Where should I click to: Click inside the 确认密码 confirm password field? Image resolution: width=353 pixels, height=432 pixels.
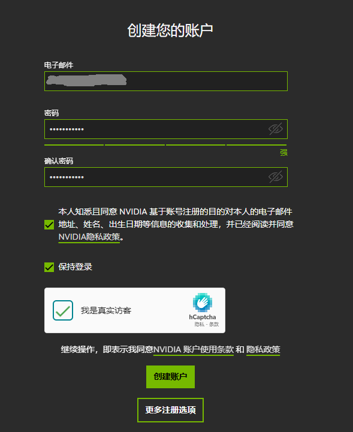166,177
